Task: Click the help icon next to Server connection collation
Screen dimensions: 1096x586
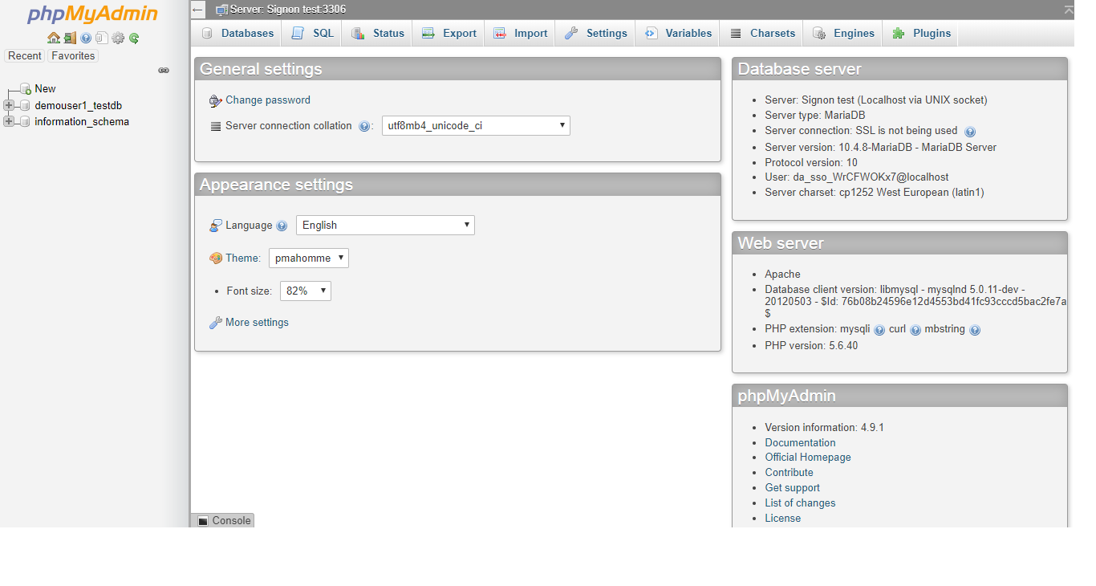Action: pos(364,126)
